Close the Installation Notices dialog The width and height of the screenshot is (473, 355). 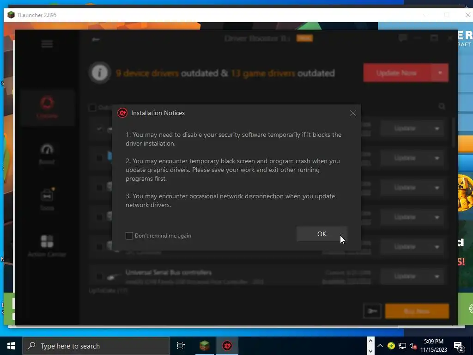click(x=352, y=113)
